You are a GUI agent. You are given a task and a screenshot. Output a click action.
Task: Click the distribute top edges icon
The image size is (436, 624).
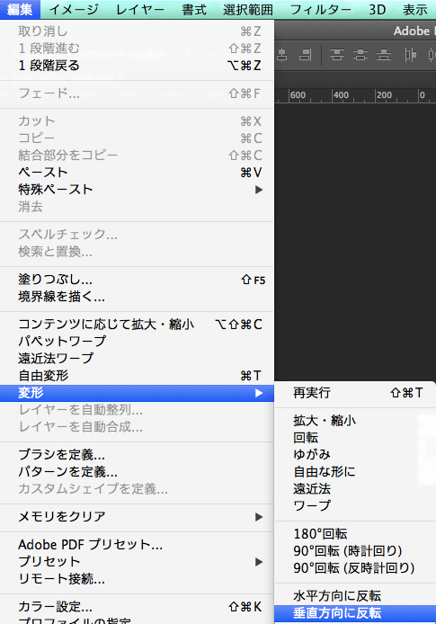click(337, 55)
